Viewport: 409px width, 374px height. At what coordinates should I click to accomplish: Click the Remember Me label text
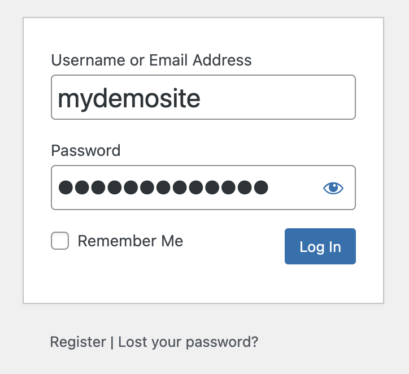[130, 241]
